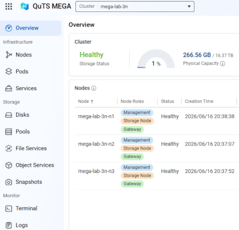
Task: Select node mega-lab-3n-n2
Action: click(96, 144)
